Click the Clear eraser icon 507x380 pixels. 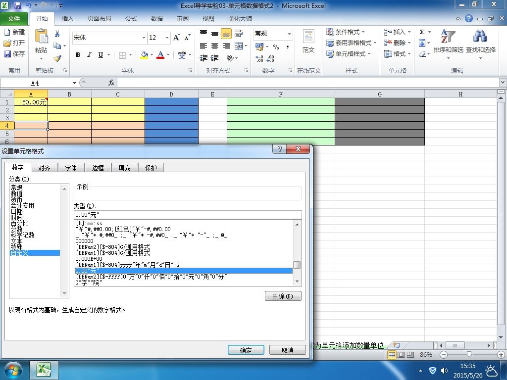[x=422, y=54]
